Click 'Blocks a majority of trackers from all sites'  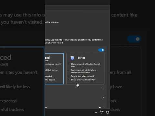click(x=86, y=65)
